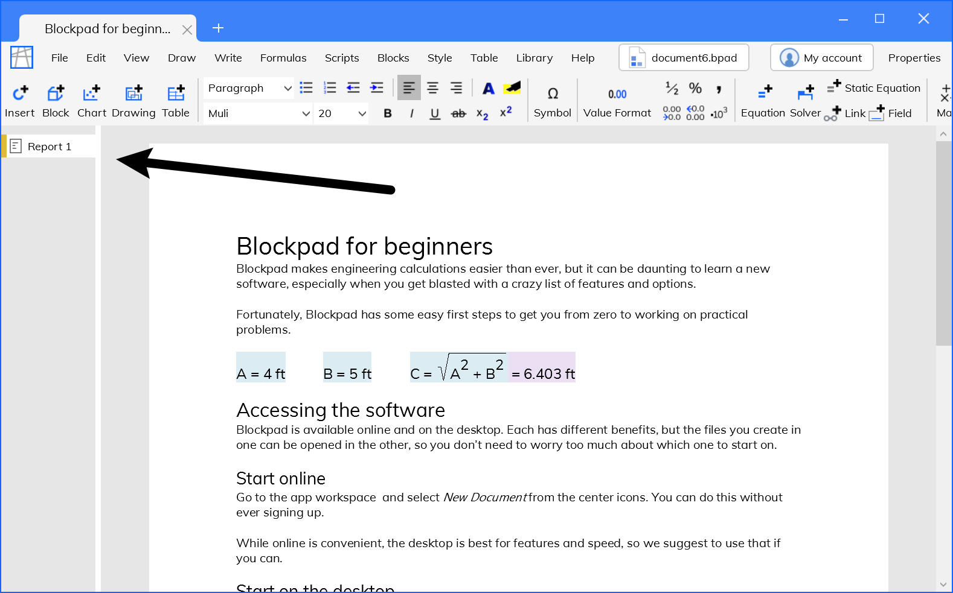
Task: Open the Formulas menu
Action: [x=283, y=58]
